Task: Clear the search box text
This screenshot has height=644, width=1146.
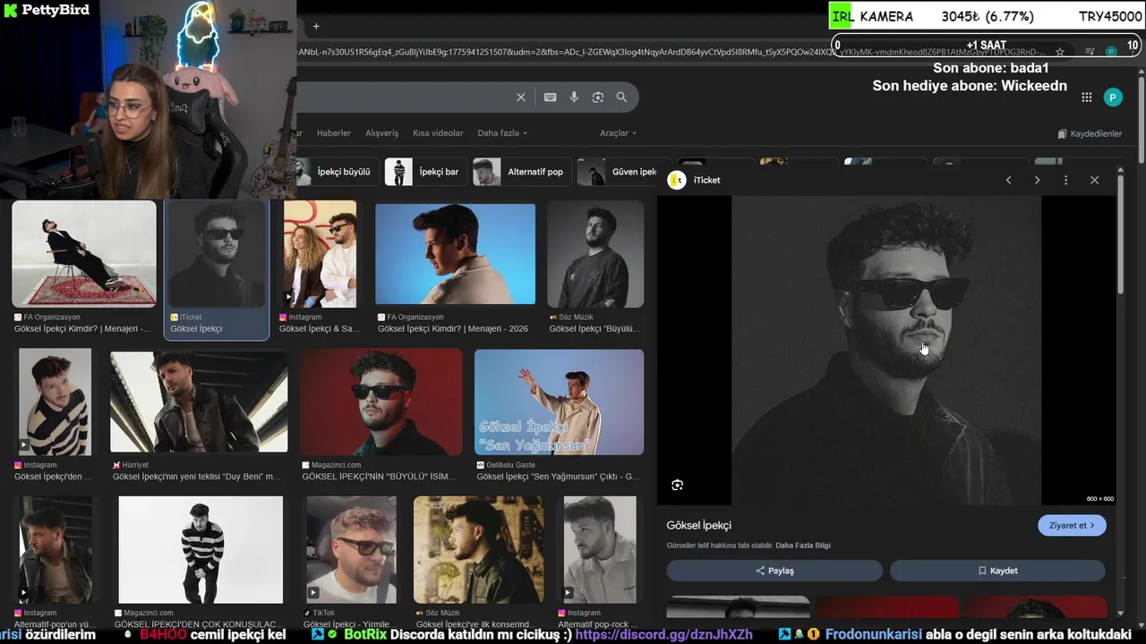Action: [x=521, y=97]
